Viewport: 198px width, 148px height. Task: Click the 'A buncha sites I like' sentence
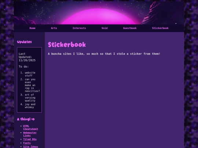104,54
